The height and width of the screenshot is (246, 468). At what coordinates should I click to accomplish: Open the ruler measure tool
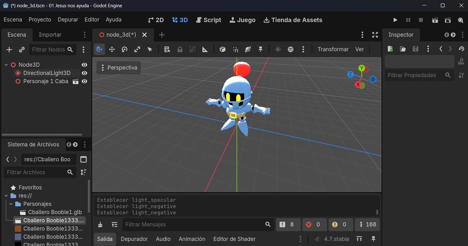(x=205, y=50)
